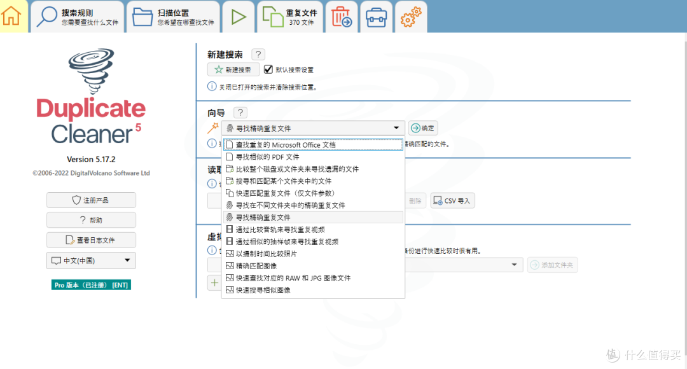Open the 扫描位置 scan location tab
The height and width of the screenshot is (369, 687).
click(173, 17)
